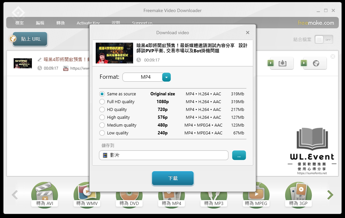The image size is (345, 218).
Task: Click the Convert to MP3 icon
Action: (214, 200)
